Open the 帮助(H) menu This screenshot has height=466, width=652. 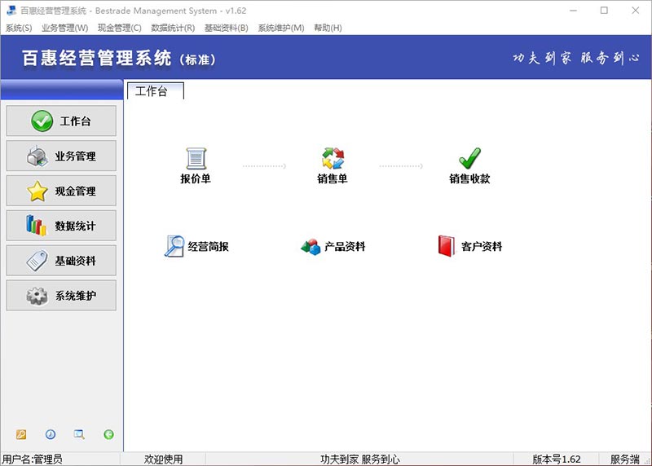coord(328,28)
